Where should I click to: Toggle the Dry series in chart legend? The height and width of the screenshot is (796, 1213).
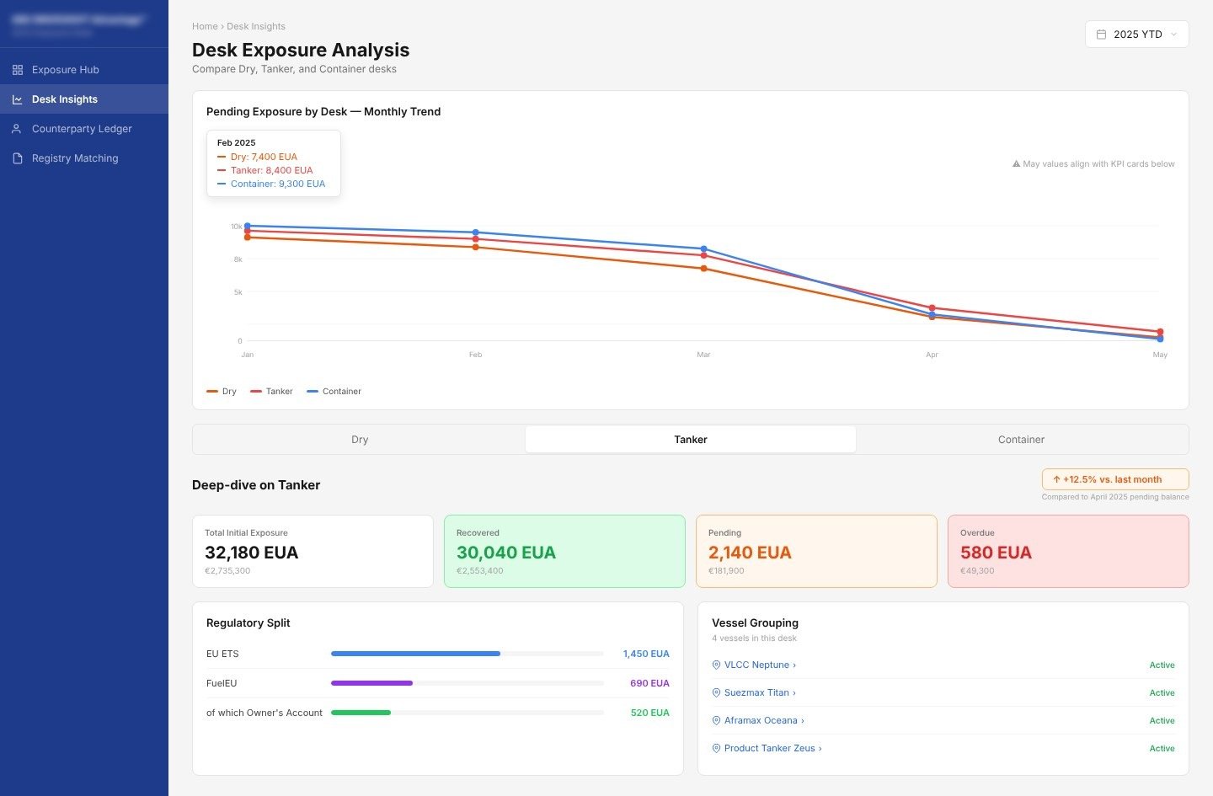click(222, 392)
